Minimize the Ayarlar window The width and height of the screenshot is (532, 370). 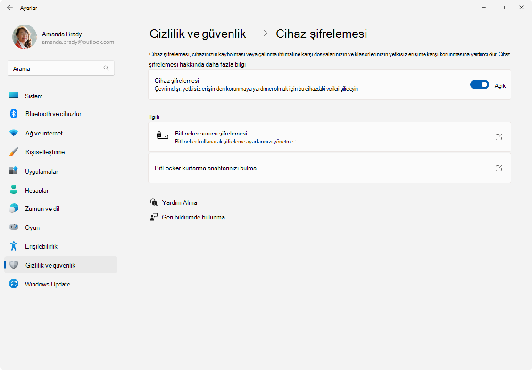[484, 8]
